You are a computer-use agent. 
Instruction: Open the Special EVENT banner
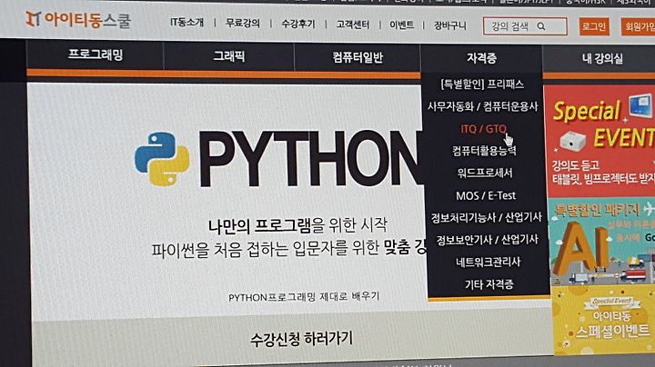point(600,140)
